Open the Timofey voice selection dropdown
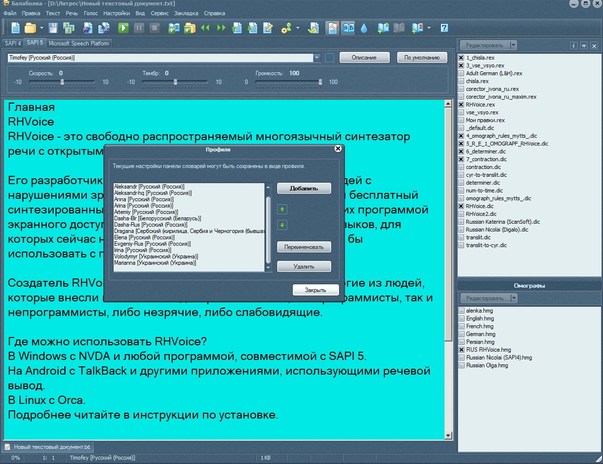 click(317, 58)
